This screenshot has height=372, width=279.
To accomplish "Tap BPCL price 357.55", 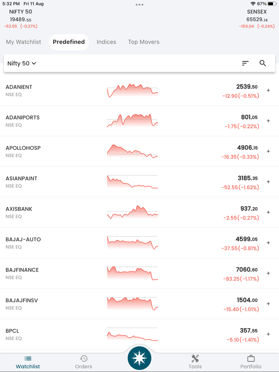I will [x=249, y=331].
